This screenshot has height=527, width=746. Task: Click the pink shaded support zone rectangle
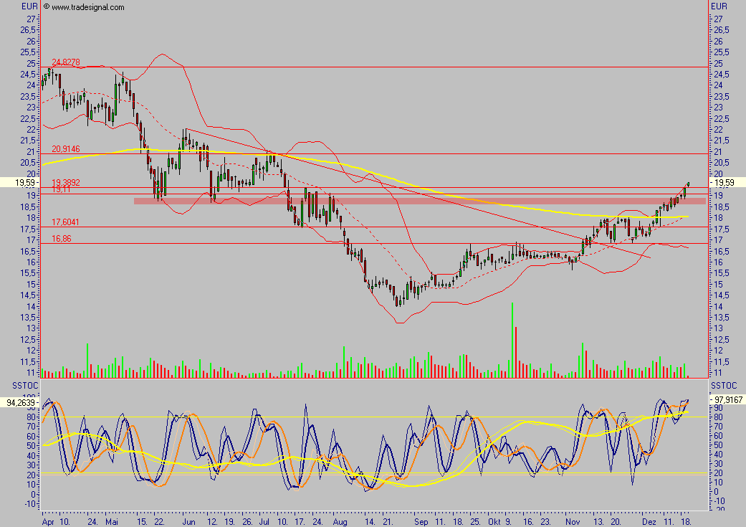click(420, 201)
